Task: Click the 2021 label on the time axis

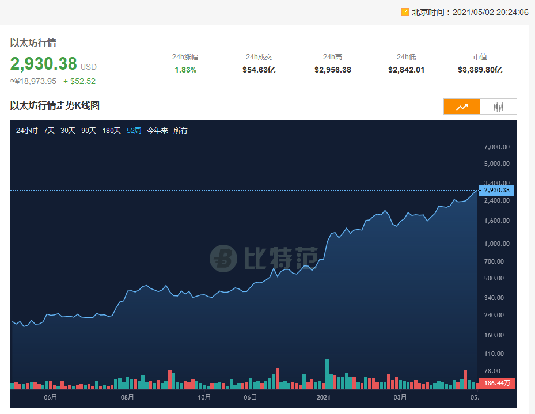Action: coord(324,397)
